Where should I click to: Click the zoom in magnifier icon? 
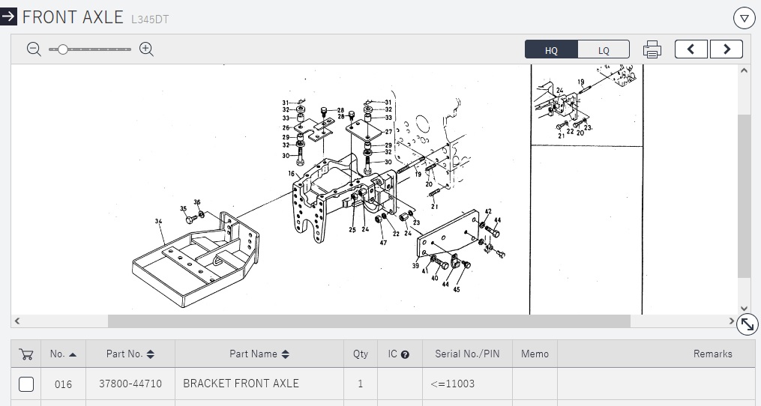pos(147,49)
